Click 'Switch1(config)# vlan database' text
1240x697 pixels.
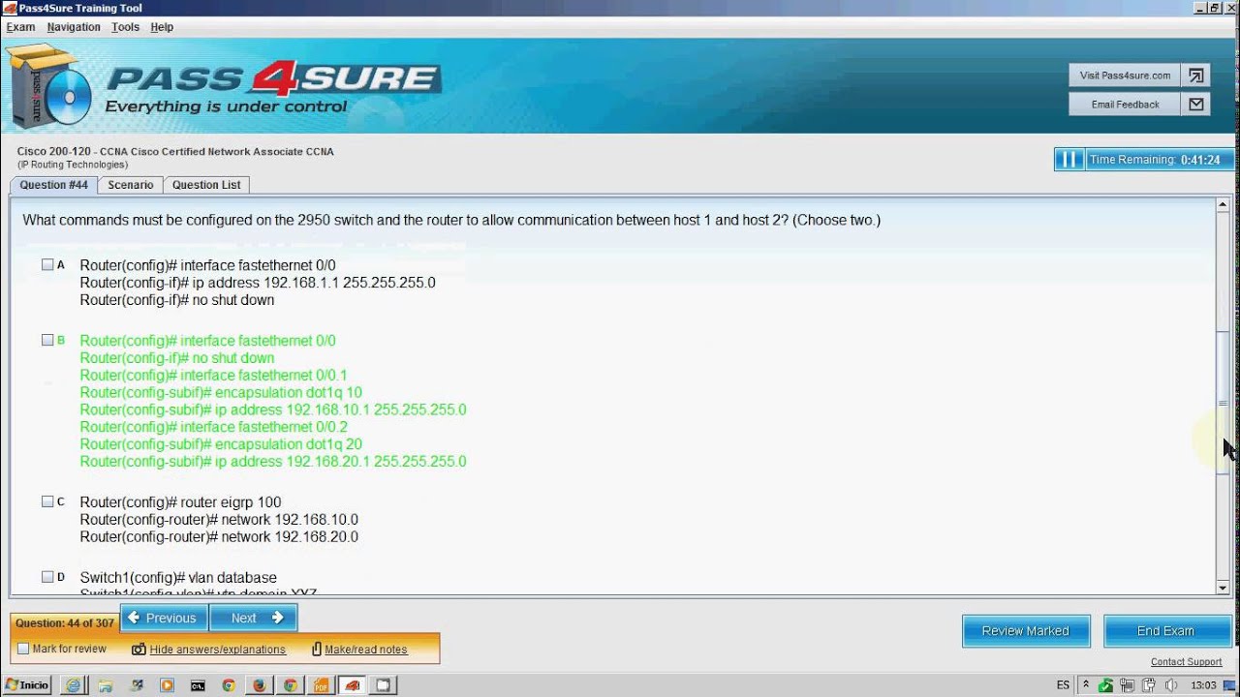coord(178,577)
